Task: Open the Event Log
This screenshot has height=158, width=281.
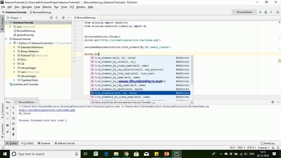Action: coord(267,144)
